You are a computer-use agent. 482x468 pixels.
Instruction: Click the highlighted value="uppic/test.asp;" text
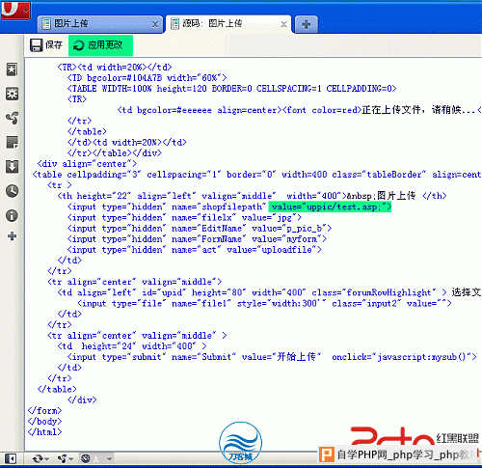330,206
